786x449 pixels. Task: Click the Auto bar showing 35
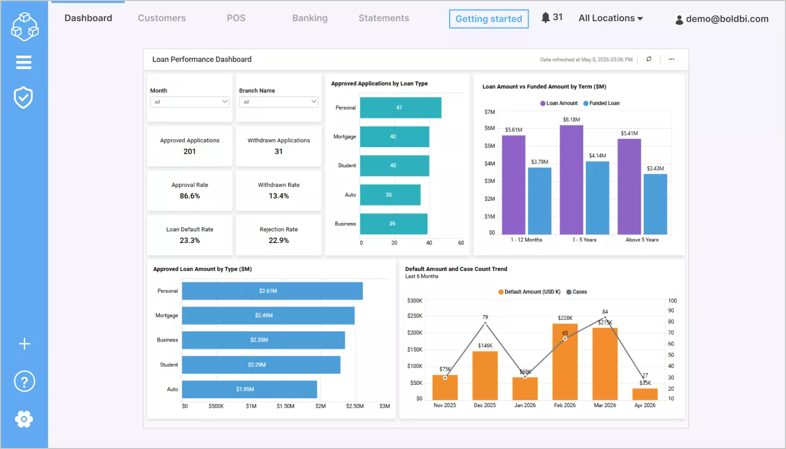(390, 195)
